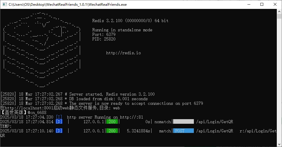Click the 'PID: 25820' line
Image resolution: width=282 pixels, height=147 pixels.
[x=104, y=39]
